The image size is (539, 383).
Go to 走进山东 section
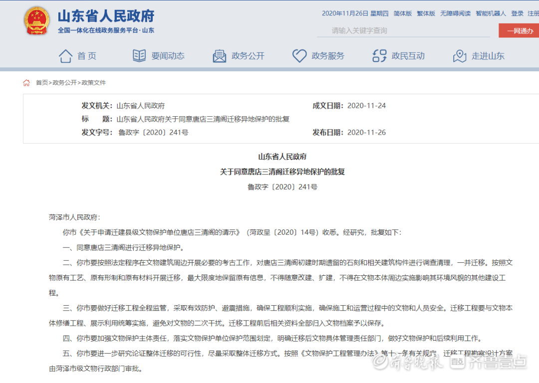click(488, 56)
